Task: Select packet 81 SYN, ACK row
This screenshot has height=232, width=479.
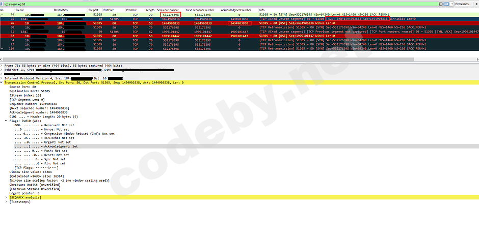Action: pos(240,32)
